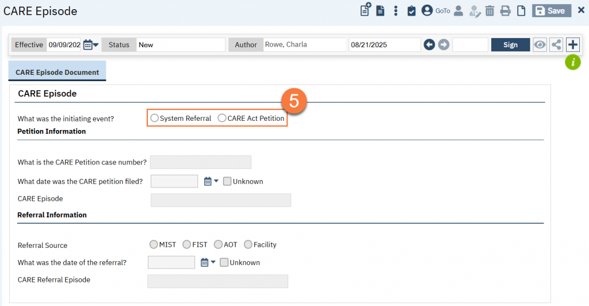Toggle the eye view icon
Screen dimensions: 589x306
click(540, 45)
